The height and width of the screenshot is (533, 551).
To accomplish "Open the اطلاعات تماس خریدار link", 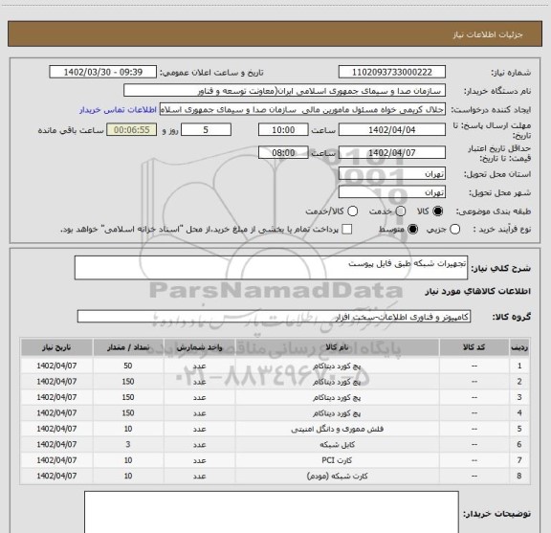I will coord(118,110).
